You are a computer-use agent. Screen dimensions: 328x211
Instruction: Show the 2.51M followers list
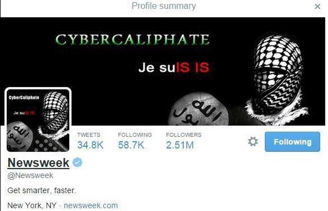pyautogui.click(x=180, y=145)
